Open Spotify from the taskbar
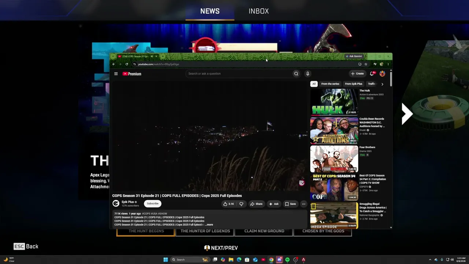This screenshot has height=264, width=469. (287, 260)
